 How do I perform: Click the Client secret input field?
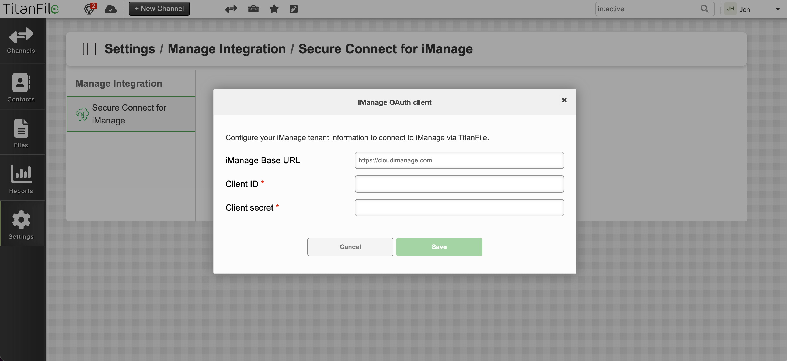click(x=459, y=207)
